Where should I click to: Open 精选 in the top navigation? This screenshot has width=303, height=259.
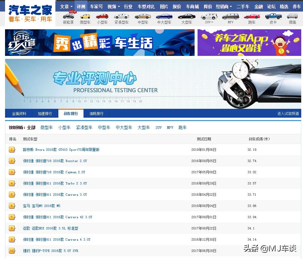tap(284, 7)
